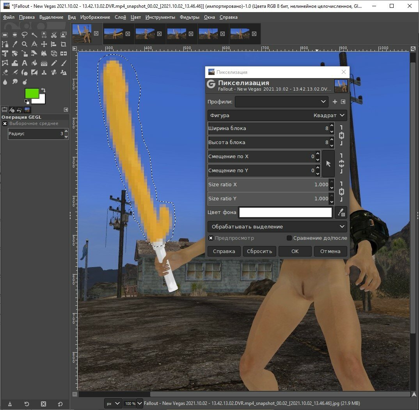Select the Pencil tool

pos(54,63)
